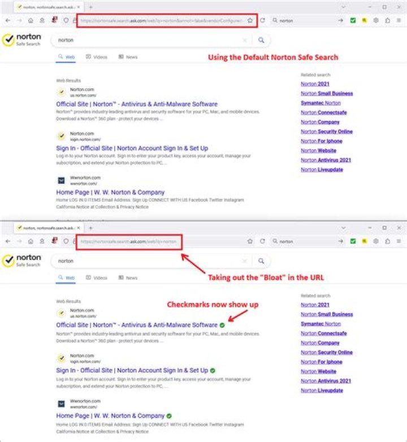Select the News tab in the top window
This screenshot has height=442, width=407.
[x=128, y=57]
